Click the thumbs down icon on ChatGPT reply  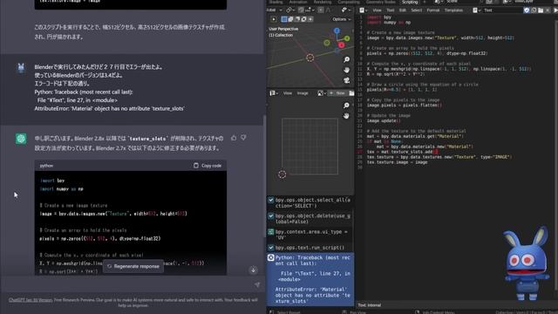243,138
